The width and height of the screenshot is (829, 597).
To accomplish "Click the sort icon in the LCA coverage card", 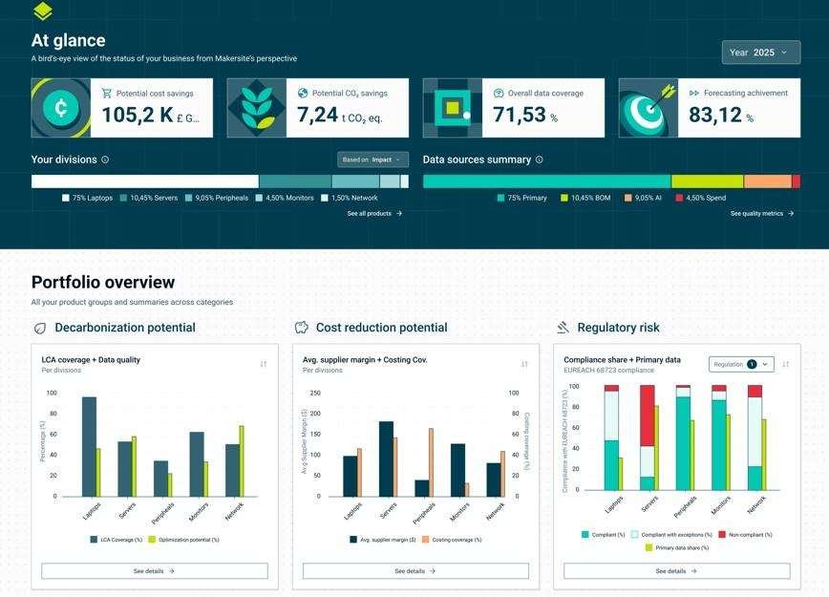I will click(x=264, y=364).
